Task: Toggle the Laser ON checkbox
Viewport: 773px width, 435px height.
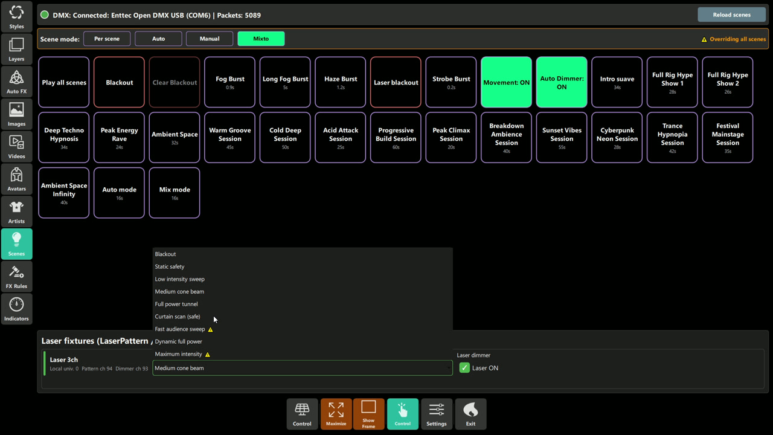Action: click(464, 368)
